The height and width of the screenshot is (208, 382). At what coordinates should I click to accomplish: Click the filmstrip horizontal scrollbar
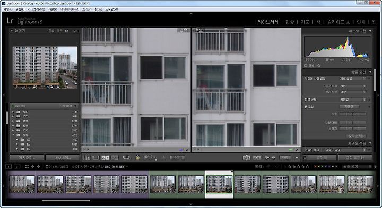click(x=66, y=201)
